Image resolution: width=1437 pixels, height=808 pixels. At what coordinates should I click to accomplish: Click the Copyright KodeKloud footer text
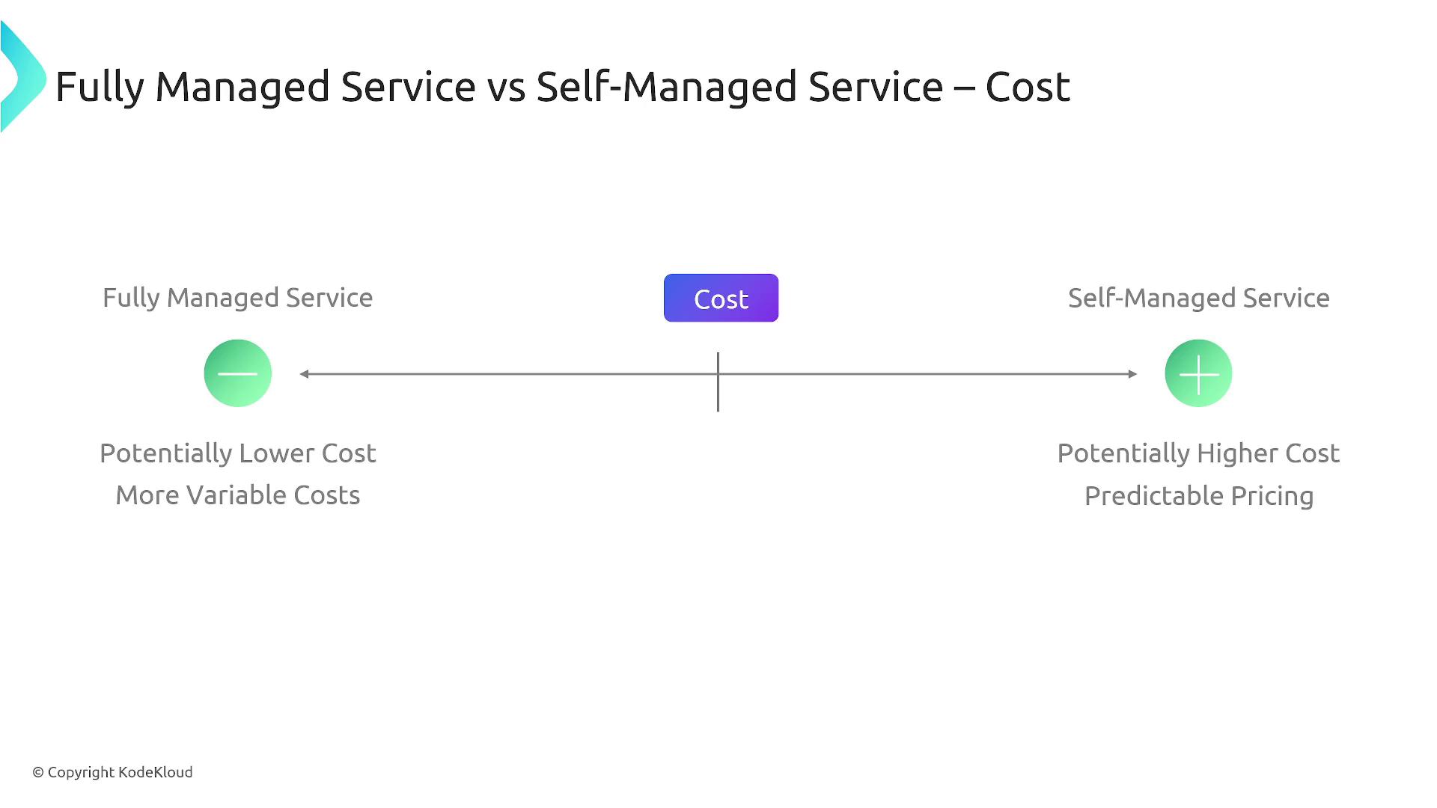112,772
